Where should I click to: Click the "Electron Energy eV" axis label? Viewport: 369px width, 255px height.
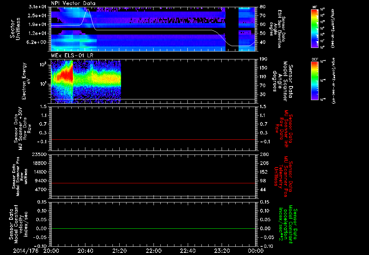(26, 81)
